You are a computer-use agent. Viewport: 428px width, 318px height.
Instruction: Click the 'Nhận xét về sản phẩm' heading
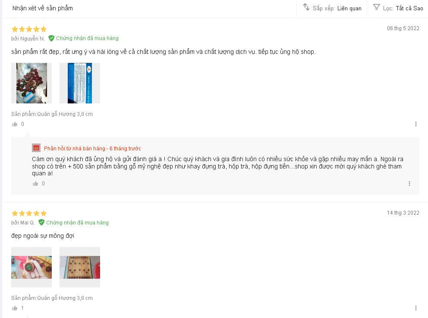point(43,8)
